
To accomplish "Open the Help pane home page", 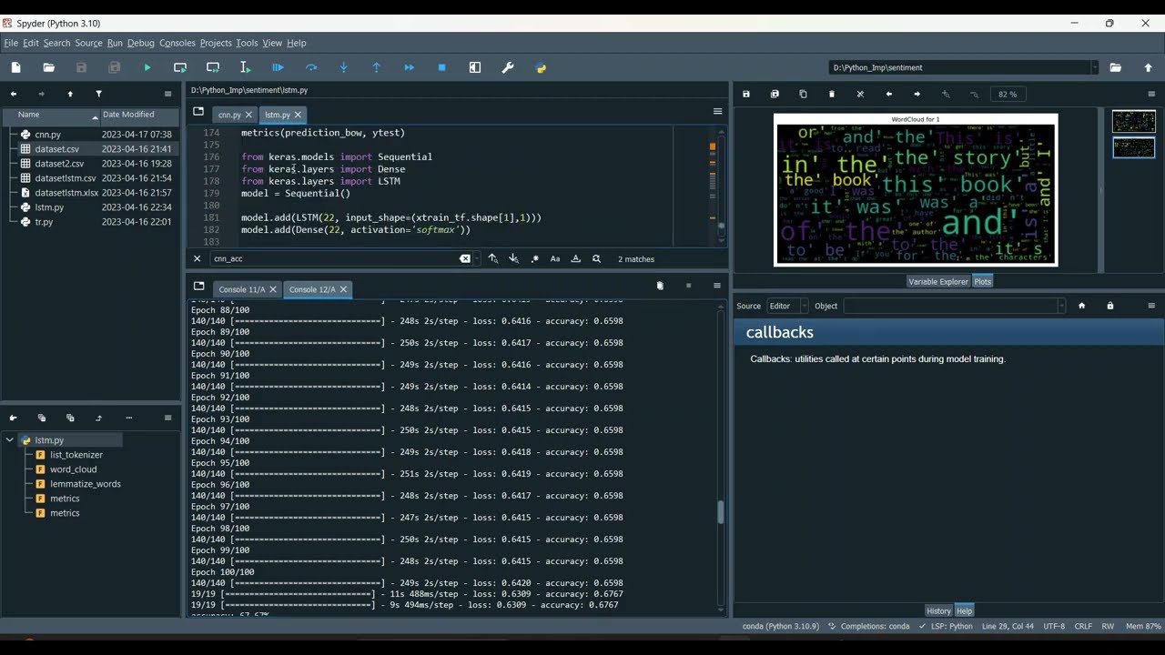I will click(x=1081, y=306).
